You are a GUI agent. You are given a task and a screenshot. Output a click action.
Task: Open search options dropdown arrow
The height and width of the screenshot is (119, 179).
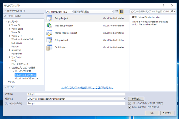pyautogui.click(x=175, y=12)
